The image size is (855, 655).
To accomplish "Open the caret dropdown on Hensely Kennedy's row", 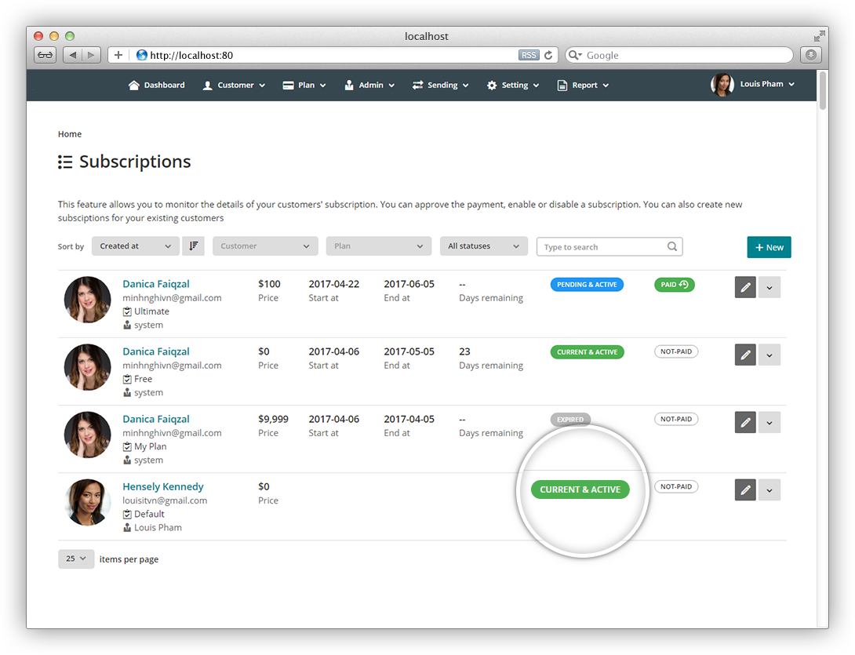I will [x=769, y=489].
